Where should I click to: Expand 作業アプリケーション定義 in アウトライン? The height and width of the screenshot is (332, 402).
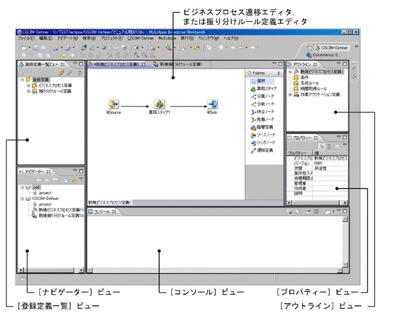pyautogui.click(x=290, y=94)
